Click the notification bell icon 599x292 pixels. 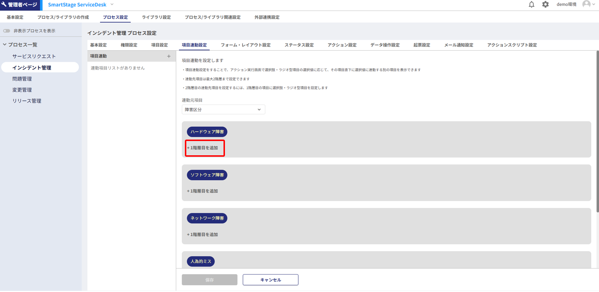click(531, 5)
